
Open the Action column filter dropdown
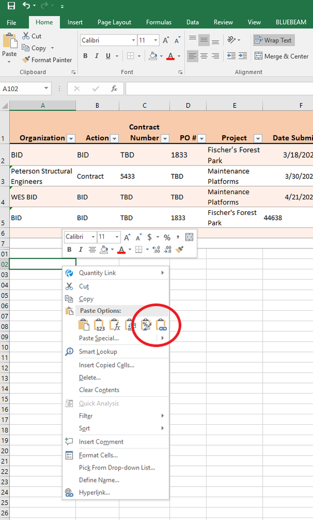(x=114, y=138)
